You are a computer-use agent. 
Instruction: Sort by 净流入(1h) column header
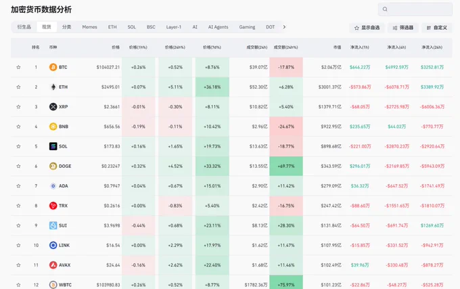coord(360,47)
